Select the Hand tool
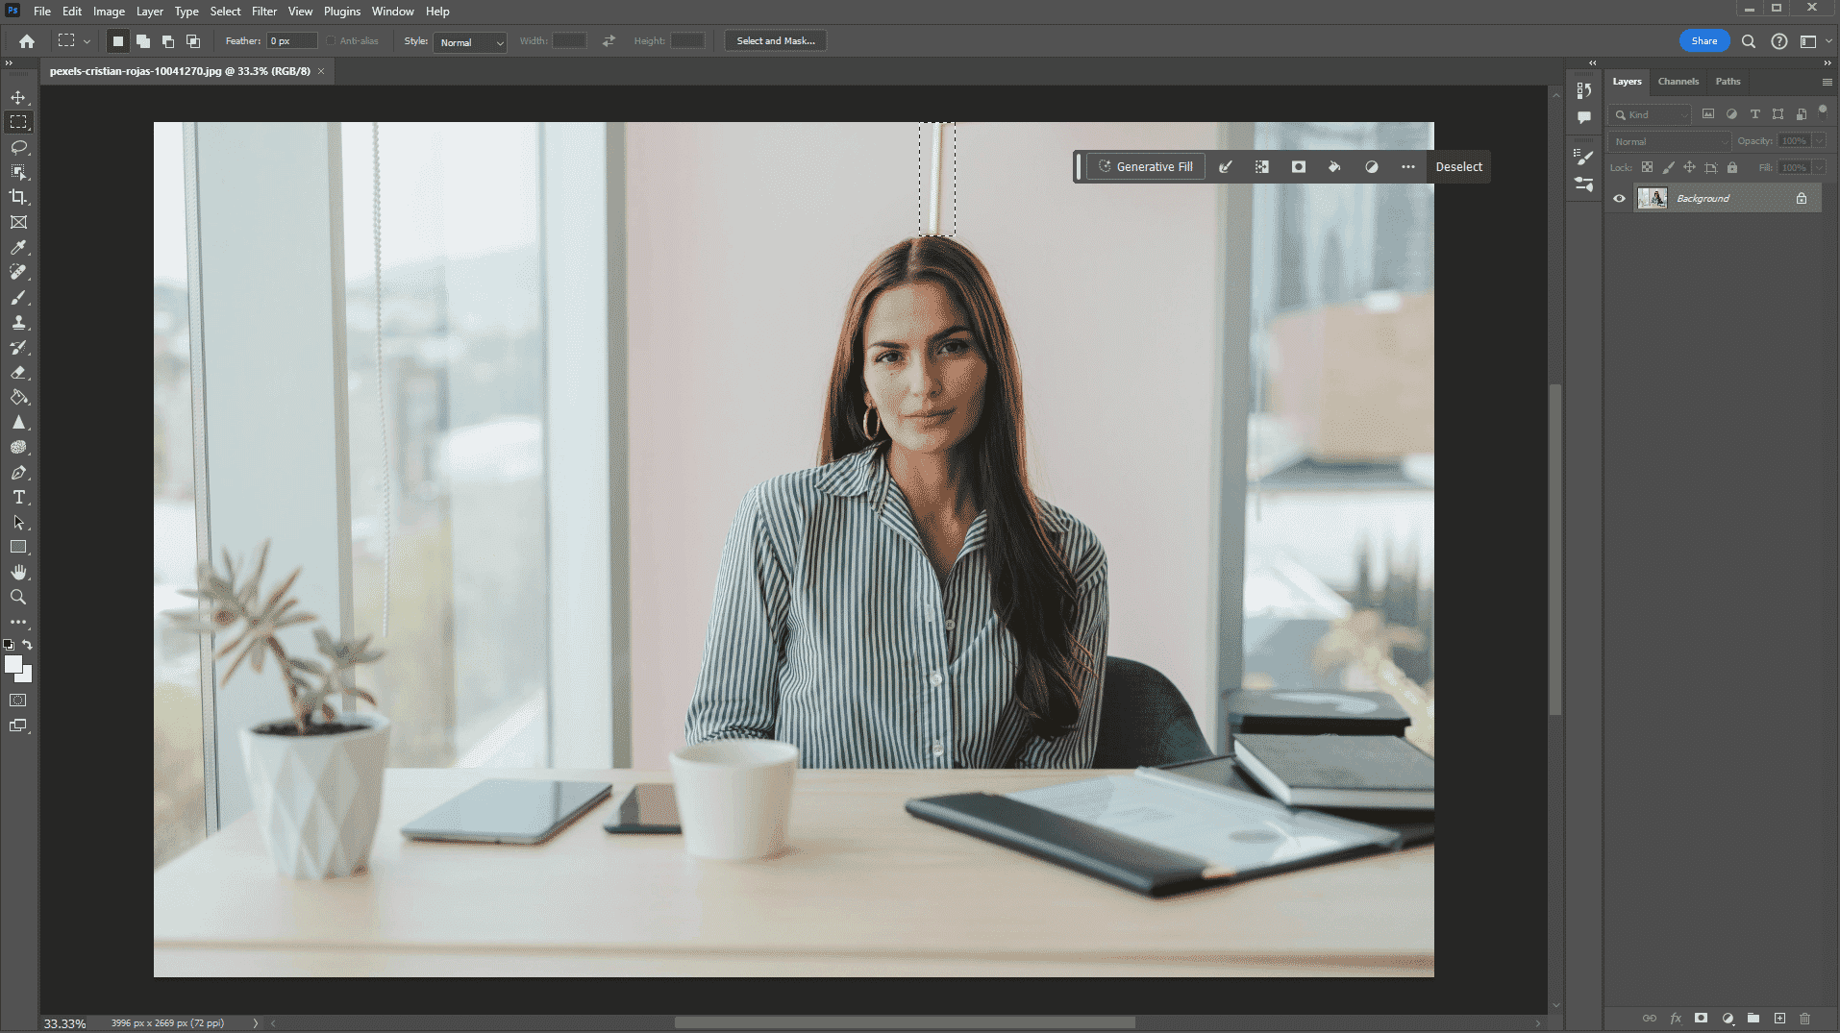Screen dimensions: 1840x1033 point(18,572)
